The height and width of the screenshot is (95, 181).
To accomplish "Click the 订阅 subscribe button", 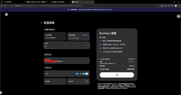I will (x=117, y=75).
